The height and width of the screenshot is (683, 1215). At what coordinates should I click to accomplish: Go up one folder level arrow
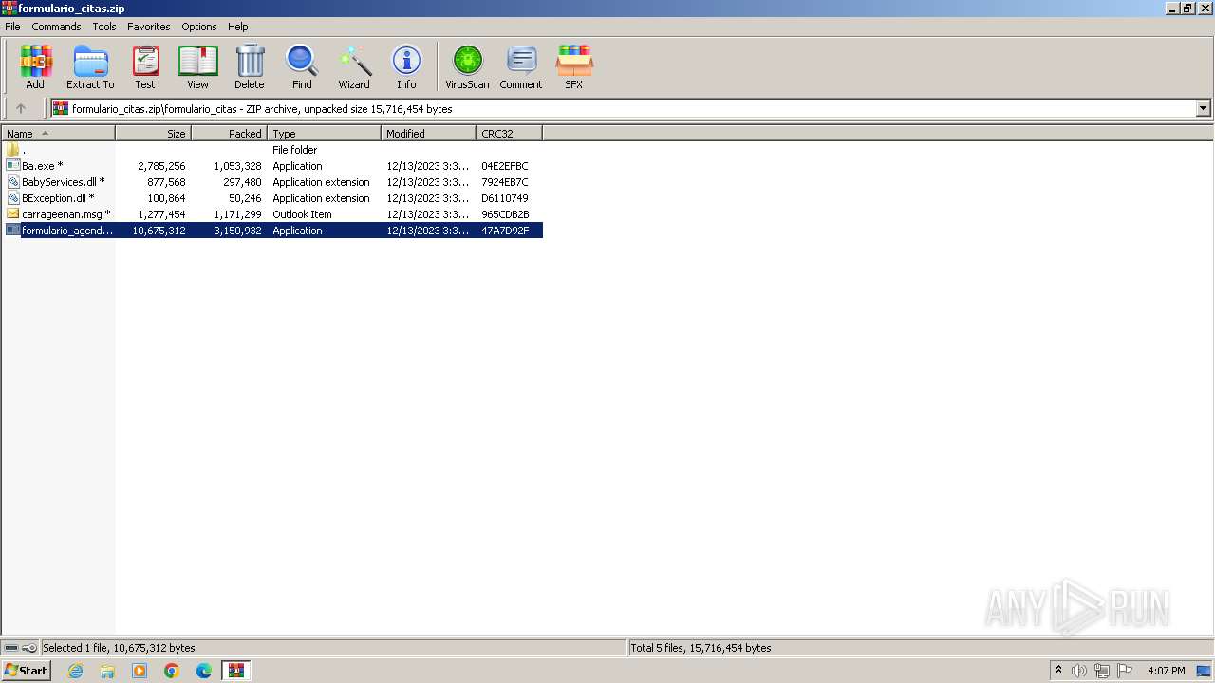(21, 108)
